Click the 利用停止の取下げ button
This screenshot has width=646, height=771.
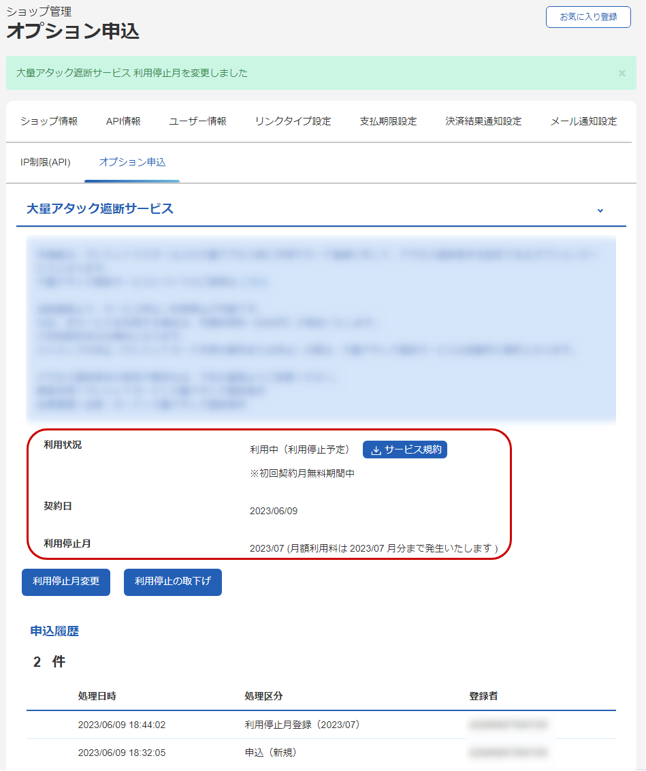pyautogui.click(x=172, y=582)
